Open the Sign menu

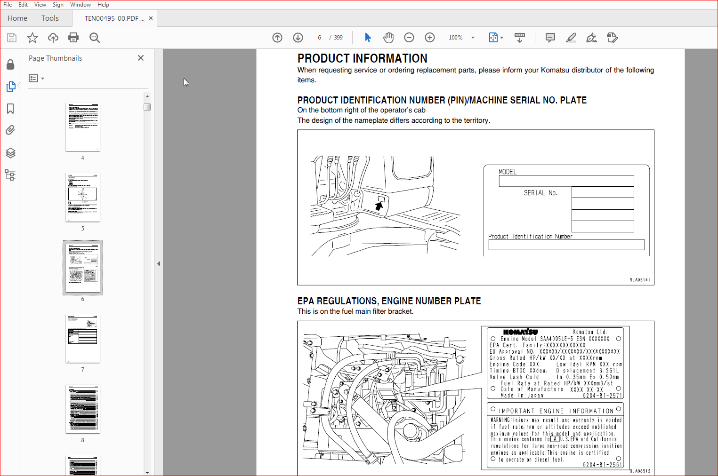pyautogui.click(x=58, y=5)
